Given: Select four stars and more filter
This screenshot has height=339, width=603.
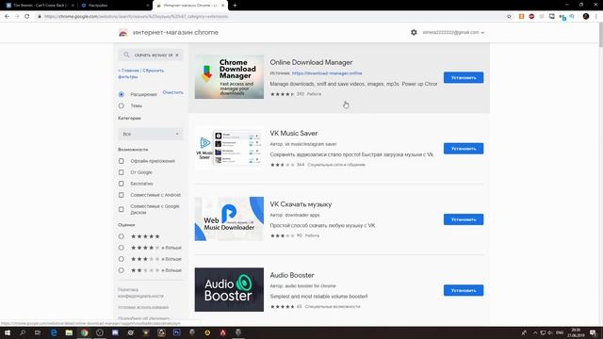Looking at the screenshot, I should click(122, 248).
